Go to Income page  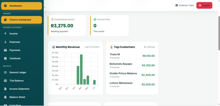coord(22,34)
